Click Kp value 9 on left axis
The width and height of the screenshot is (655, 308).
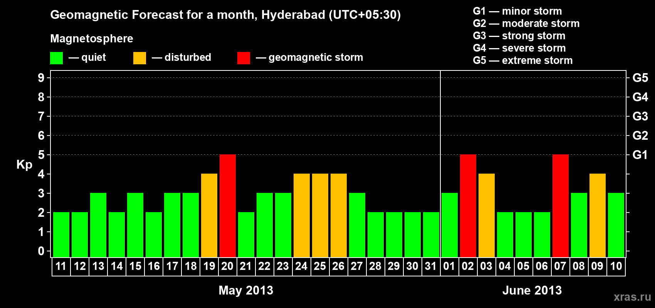(x=41, y=78)
